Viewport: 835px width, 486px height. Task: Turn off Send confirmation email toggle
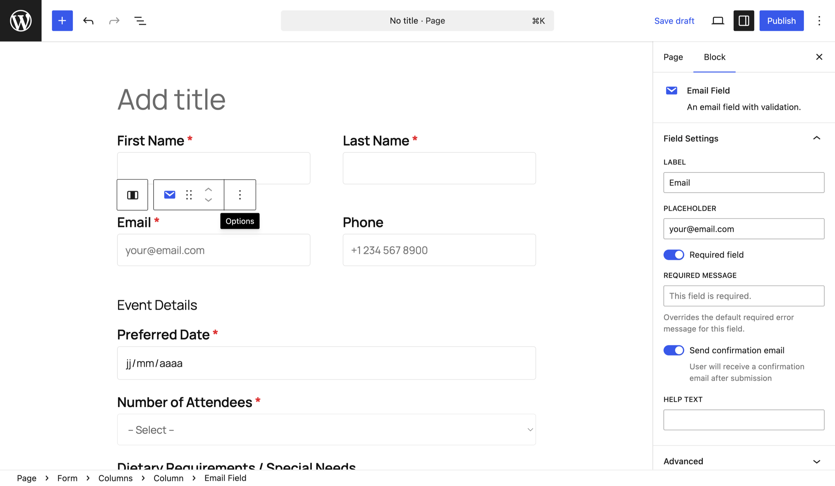pyautogui.click(x=673, y=350)
